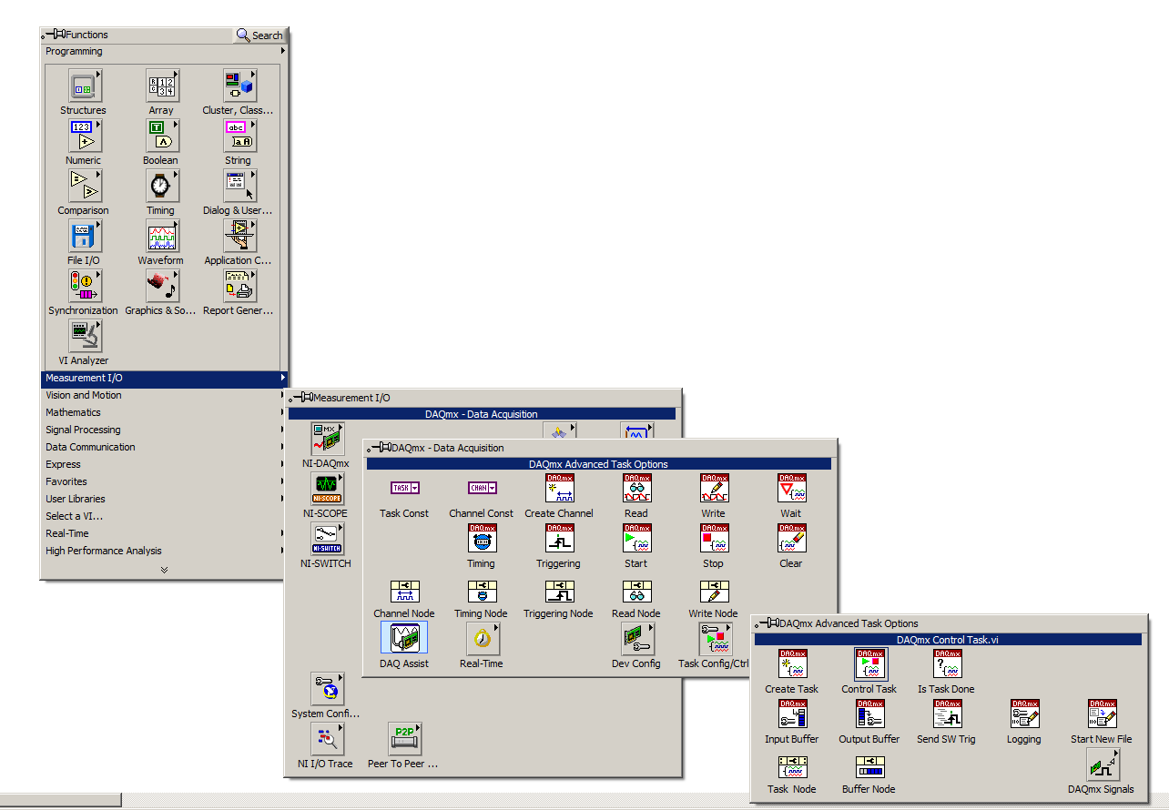1169x810 pixels.
Task: Open the Graphics & Sound palette
Action: coord(162,286)
